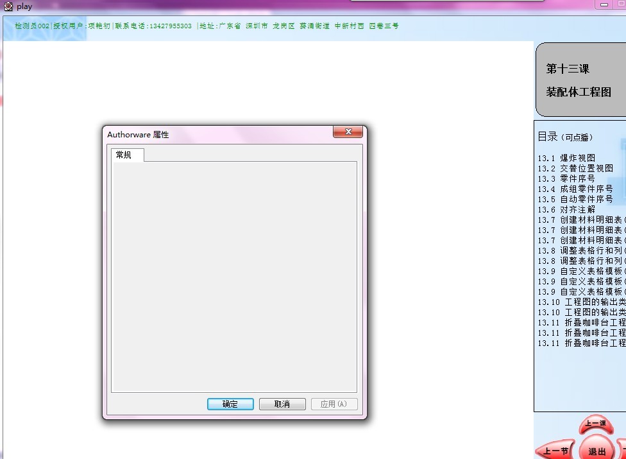Open lesson 13.6 对齐注解

coord(566,210)
